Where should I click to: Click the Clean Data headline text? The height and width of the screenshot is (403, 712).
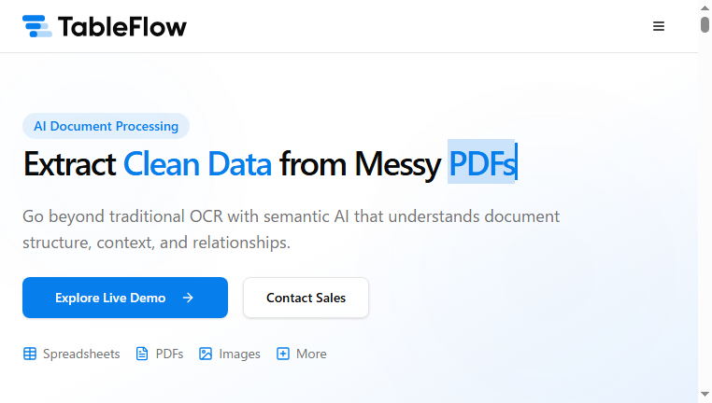pyautogui.click(x=197, y=163)
